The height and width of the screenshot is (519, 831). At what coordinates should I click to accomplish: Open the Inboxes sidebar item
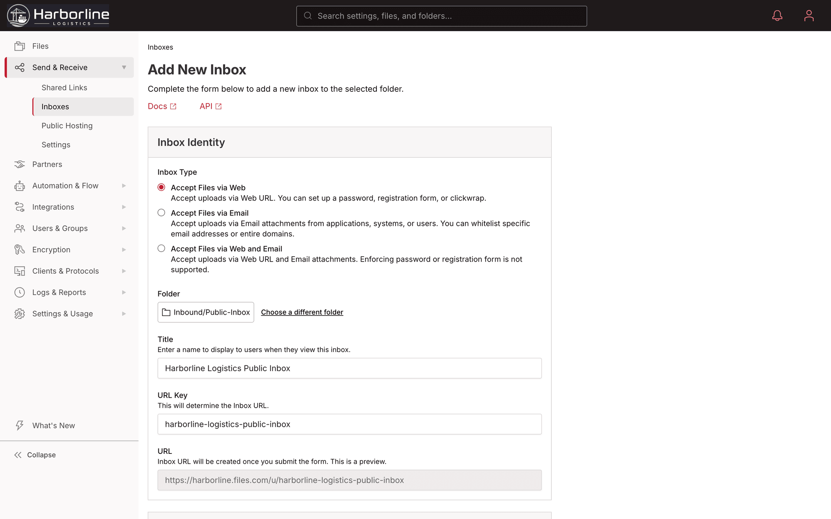83,107
